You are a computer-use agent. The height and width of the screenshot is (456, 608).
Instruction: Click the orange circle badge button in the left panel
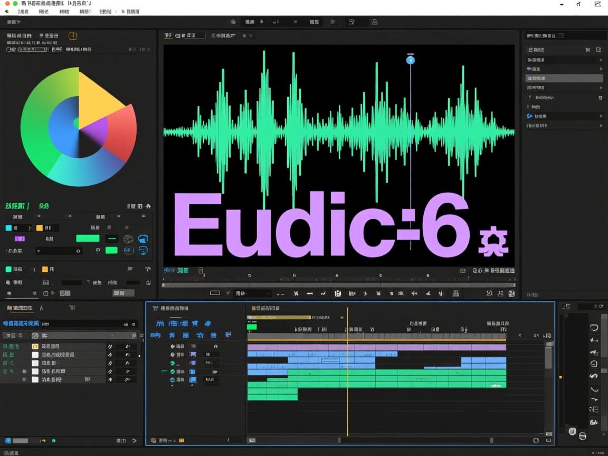73,36
